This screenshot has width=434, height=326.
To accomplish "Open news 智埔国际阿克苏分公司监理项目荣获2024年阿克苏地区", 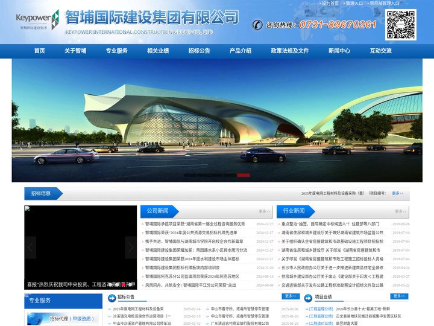I will click(192, 276).
